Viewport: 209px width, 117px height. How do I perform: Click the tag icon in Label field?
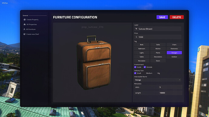136,29
